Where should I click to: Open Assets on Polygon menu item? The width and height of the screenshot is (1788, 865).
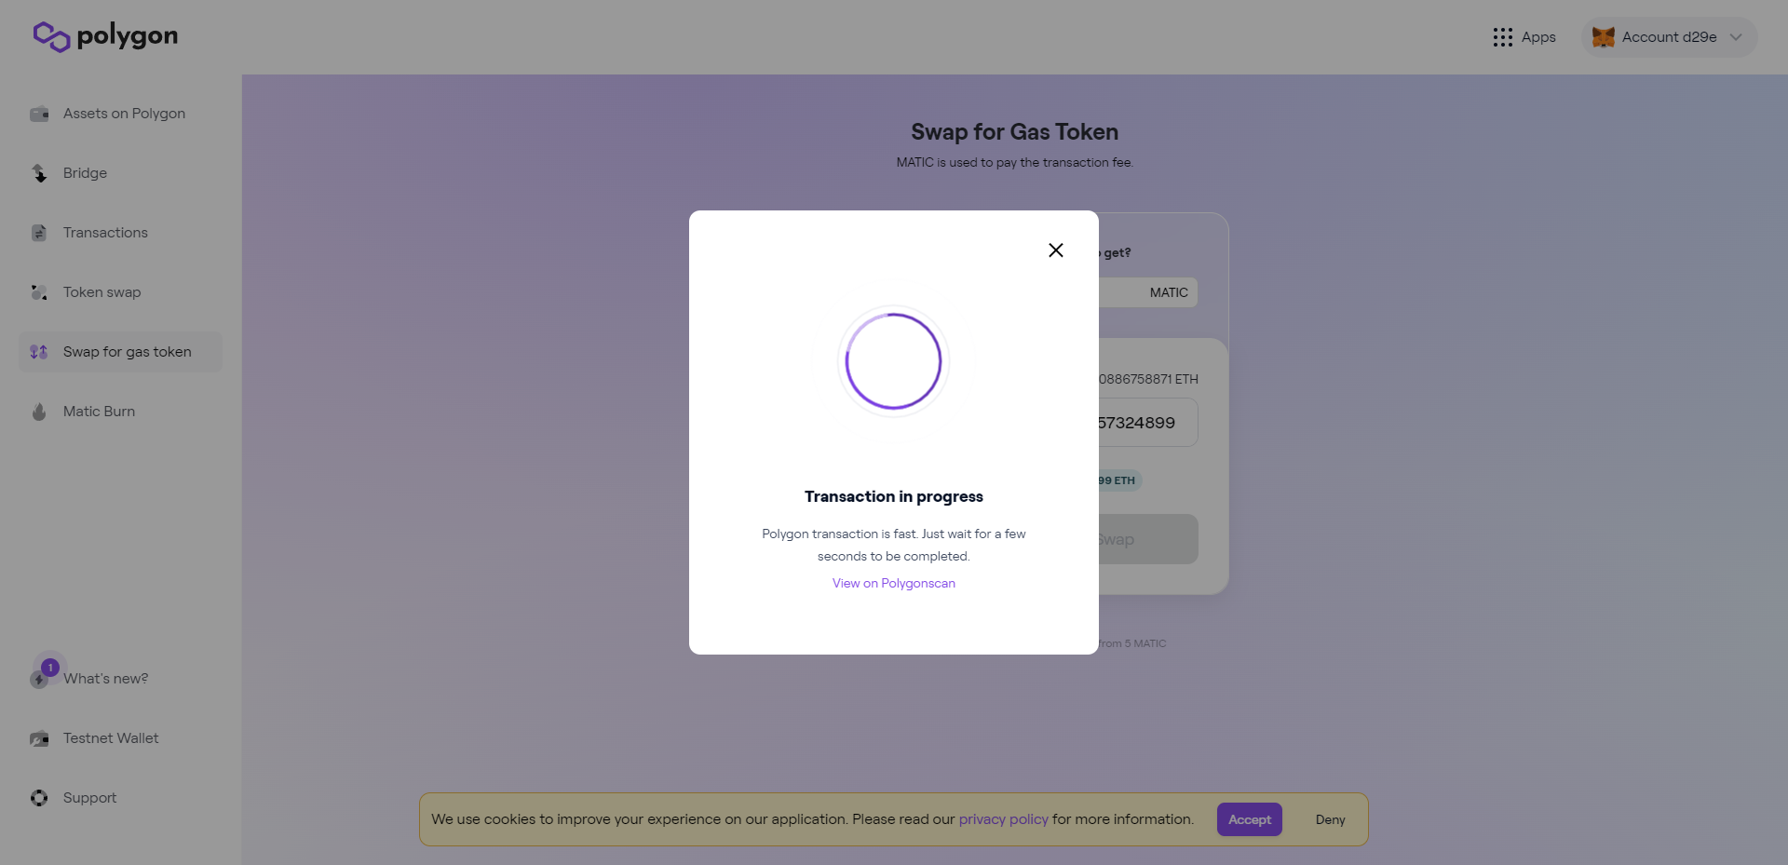[x=120, y=114]
